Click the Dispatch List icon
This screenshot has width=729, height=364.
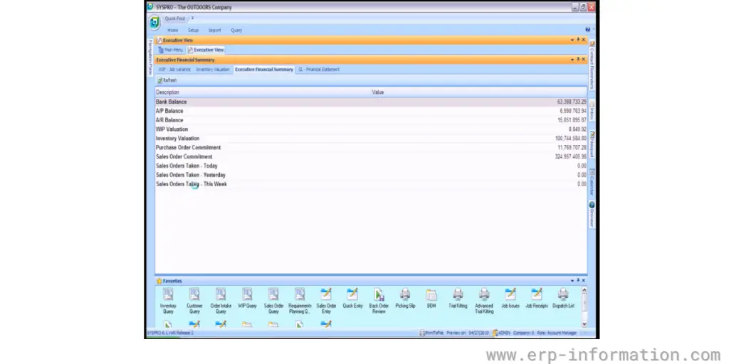click(x=563, y=295)
